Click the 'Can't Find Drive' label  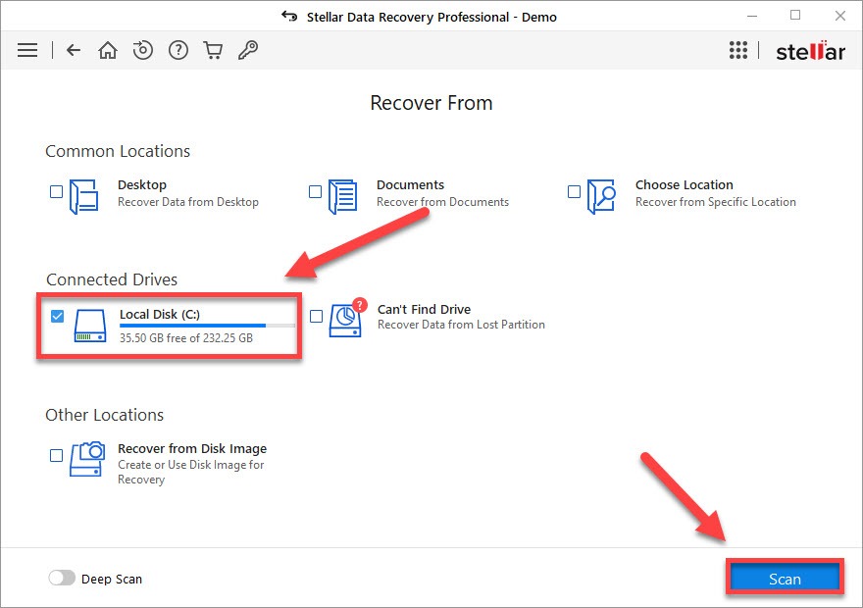pos(424,309)
